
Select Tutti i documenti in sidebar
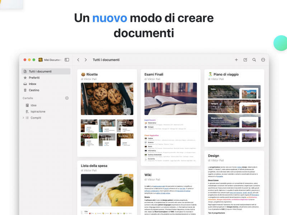click(x=40, y=71)
